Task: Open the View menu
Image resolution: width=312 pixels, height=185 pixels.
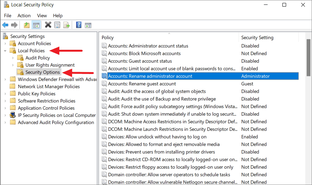Action: point(42,16)
